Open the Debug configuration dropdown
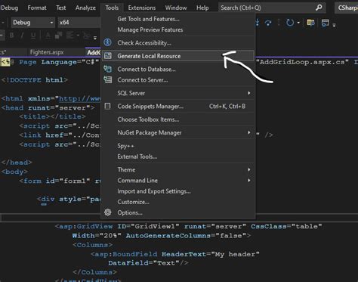Image resolution: width=358 pixels, height=282 pixels. click(x=32, y=23)
